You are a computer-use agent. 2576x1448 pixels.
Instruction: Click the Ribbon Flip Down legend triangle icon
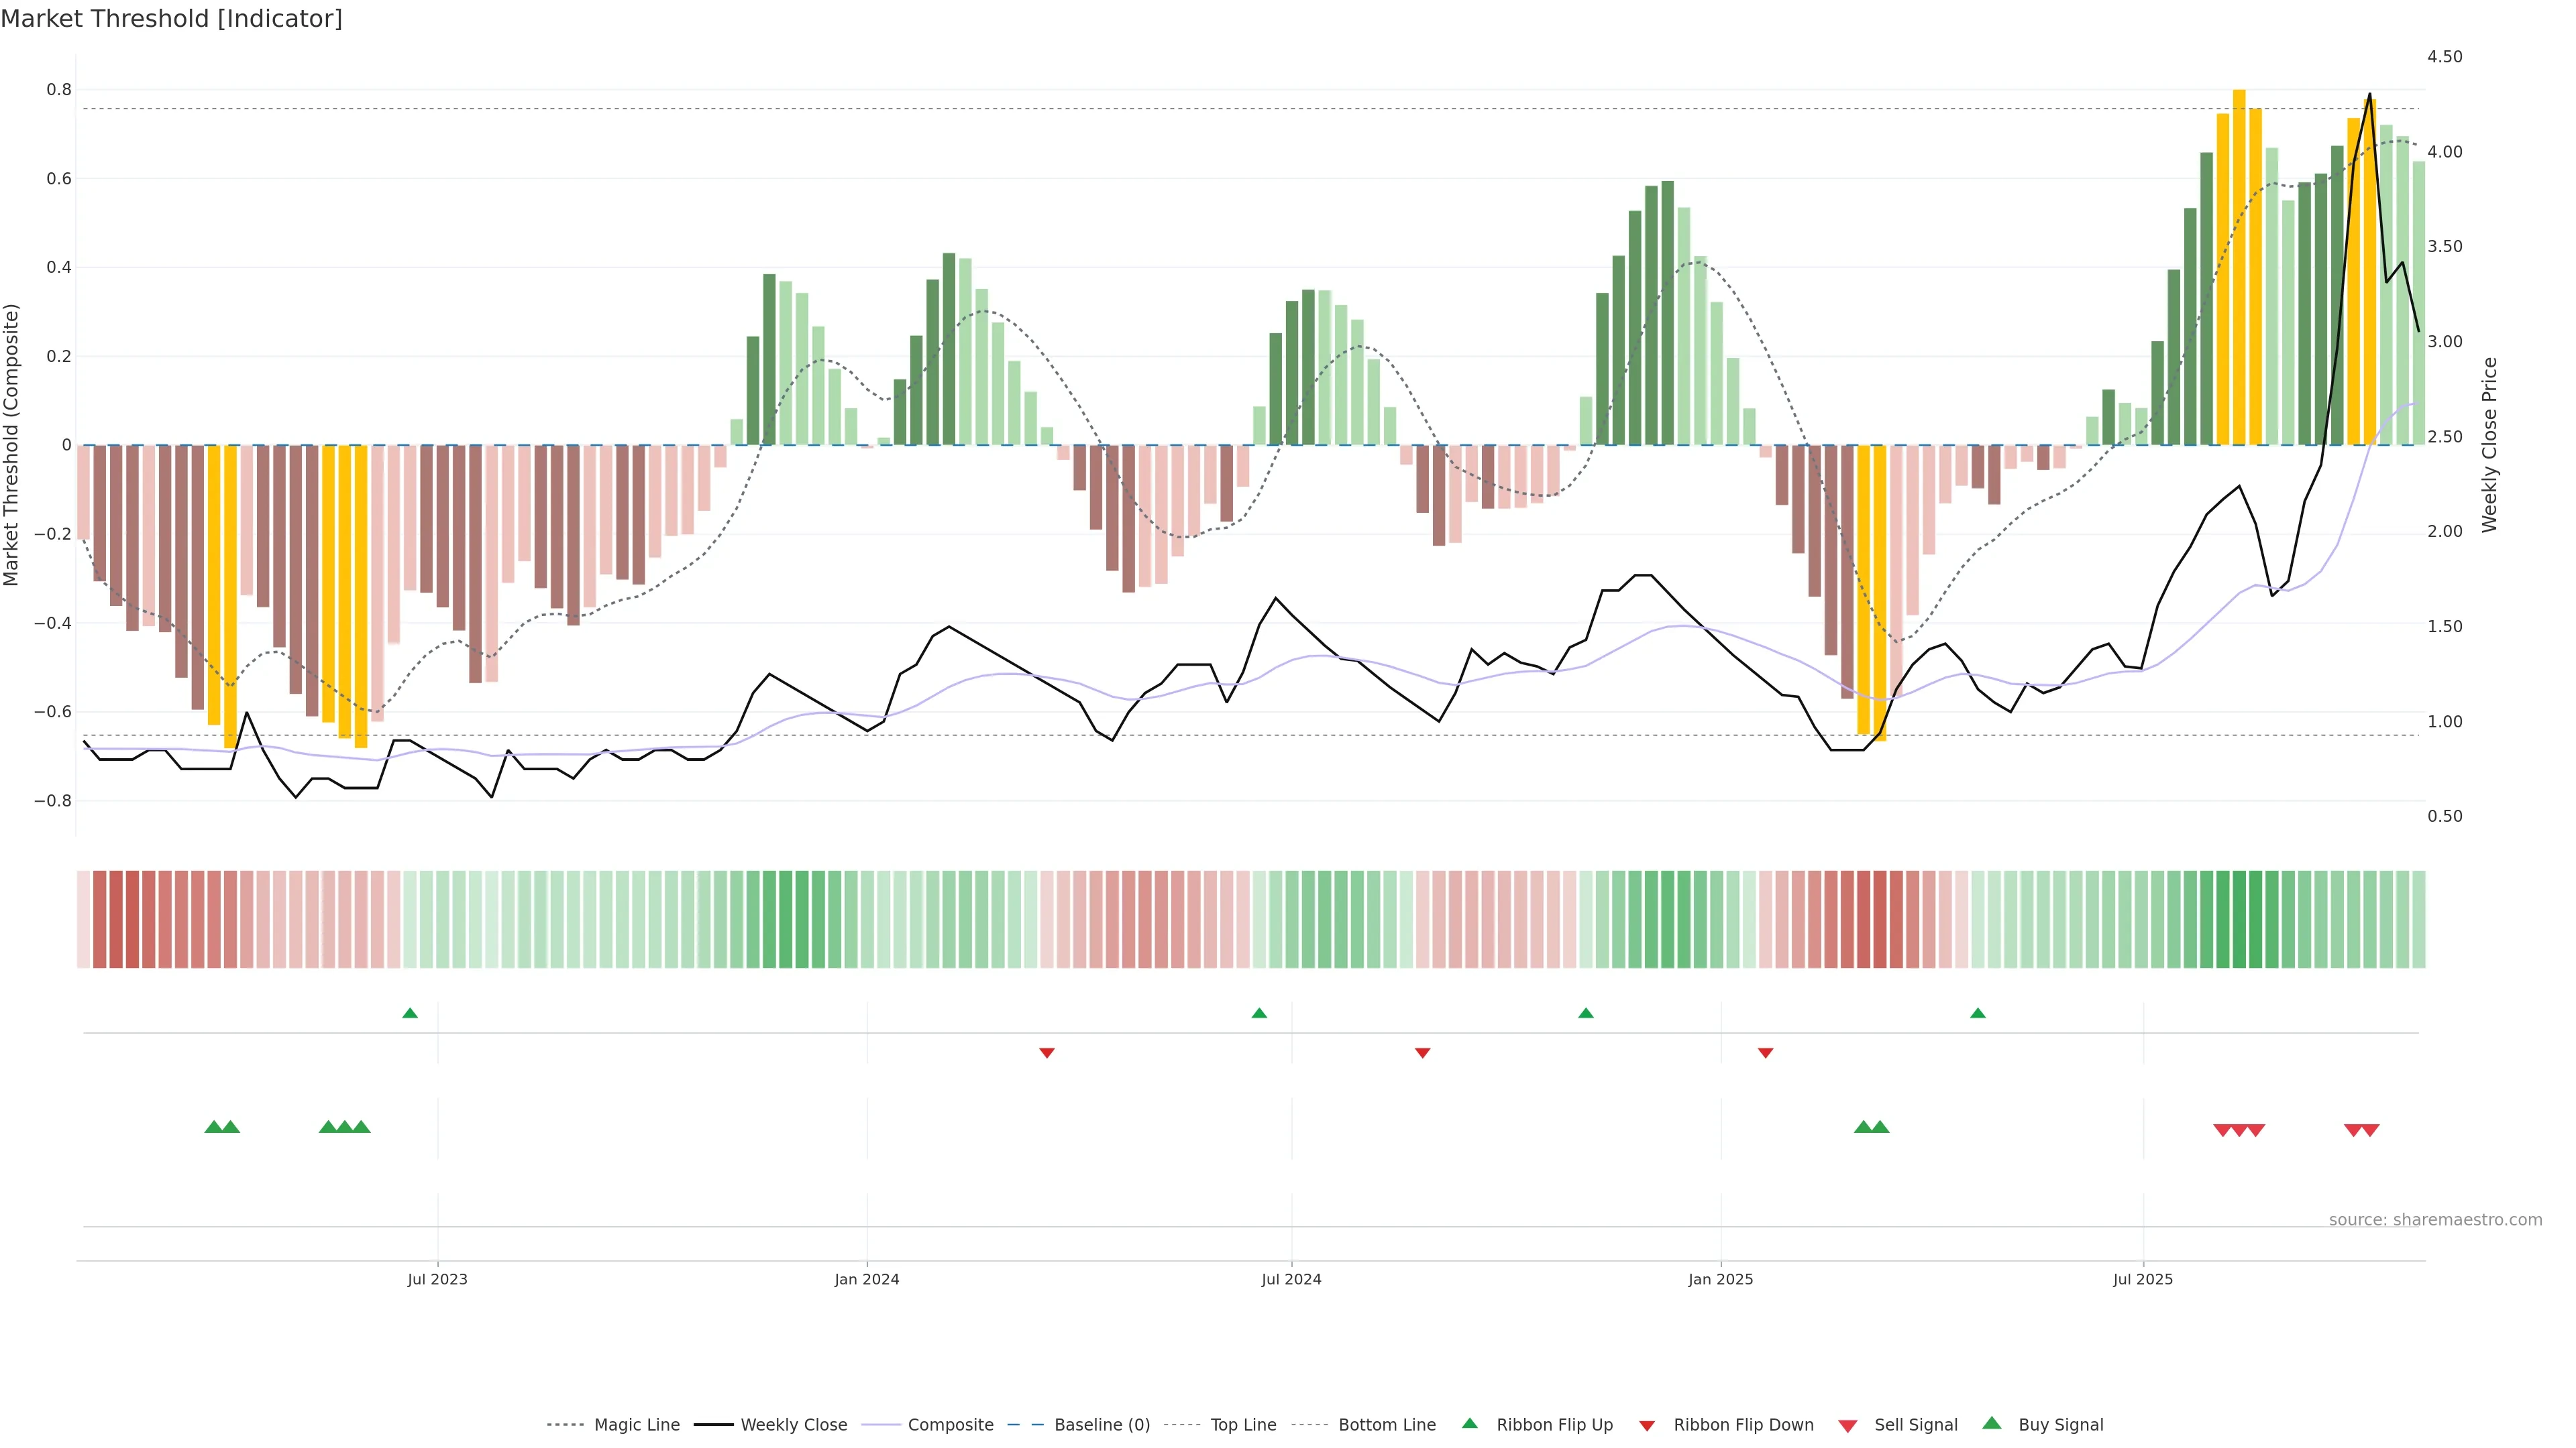pyautogui.click(x=1647, y=1425)
